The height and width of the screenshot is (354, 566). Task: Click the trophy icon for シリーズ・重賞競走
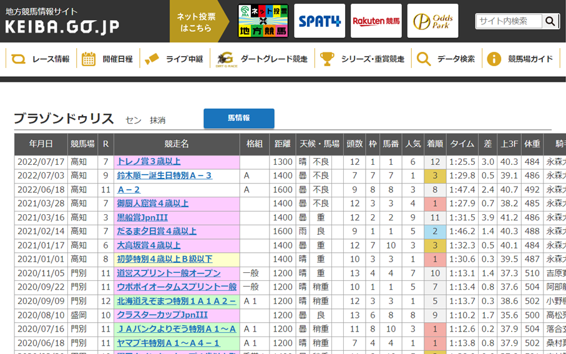click(327, 59)
